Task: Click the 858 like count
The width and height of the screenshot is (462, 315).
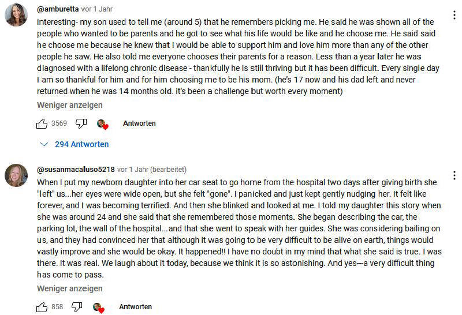Action: [x=57, y=307]
